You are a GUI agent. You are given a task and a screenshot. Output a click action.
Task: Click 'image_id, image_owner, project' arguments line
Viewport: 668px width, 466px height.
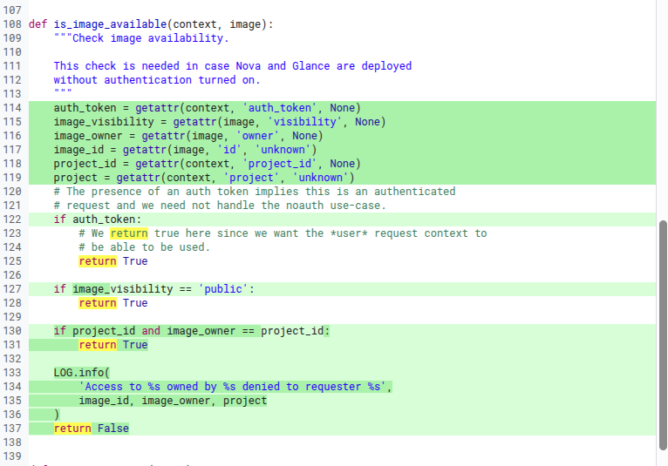pyautogui.click(x=173, y=401)
